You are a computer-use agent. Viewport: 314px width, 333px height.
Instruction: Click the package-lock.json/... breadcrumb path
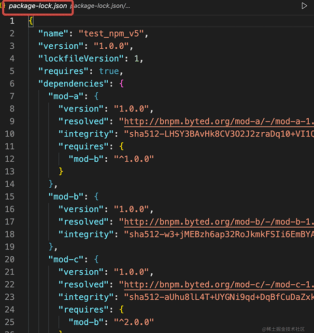[x=100, y=6]
